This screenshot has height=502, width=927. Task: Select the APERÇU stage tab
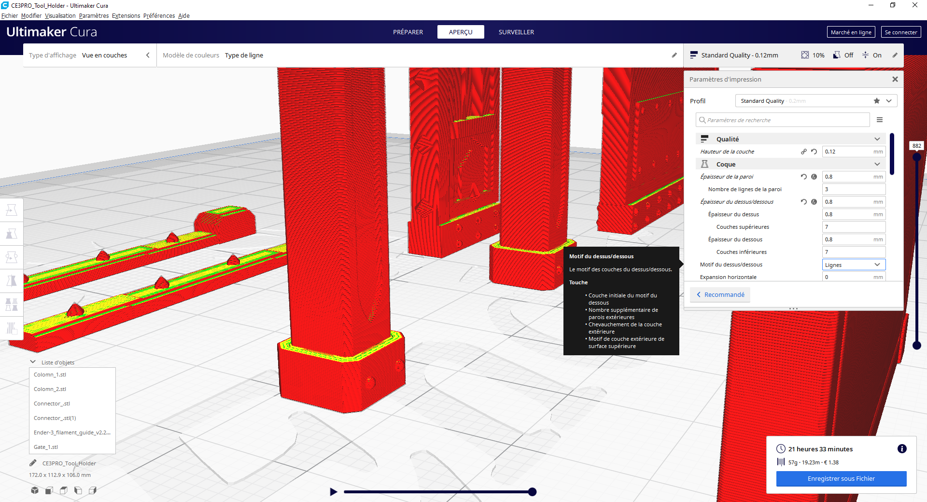click(461, 32)
